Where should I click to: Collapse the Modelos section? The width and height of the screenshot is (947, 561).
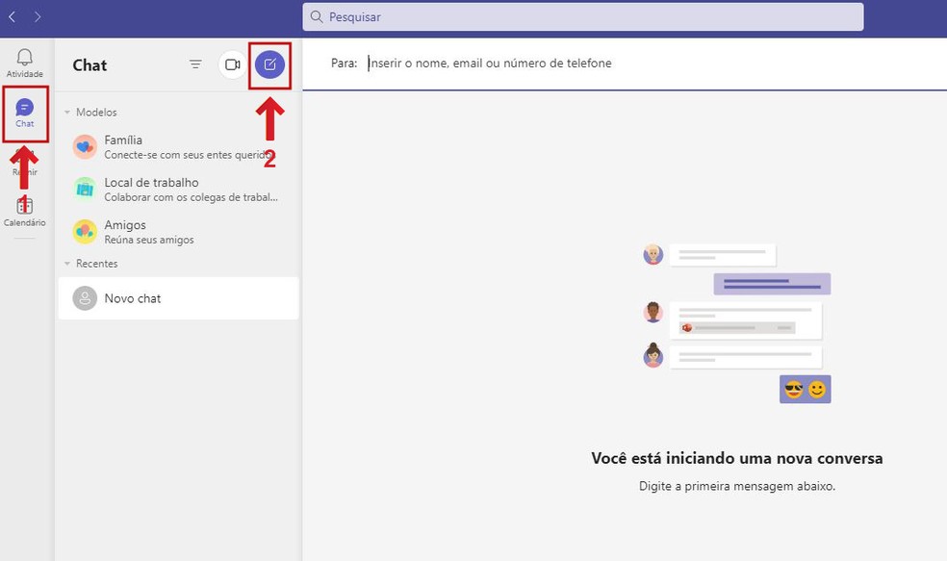click(66, 112)
